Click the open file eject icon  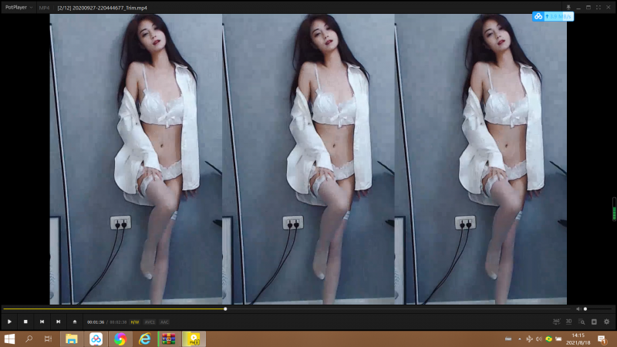point(75,322)
